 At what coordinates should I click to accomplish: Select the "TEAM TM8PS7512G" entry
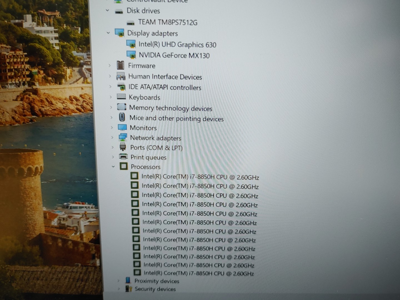coord(168,22)
